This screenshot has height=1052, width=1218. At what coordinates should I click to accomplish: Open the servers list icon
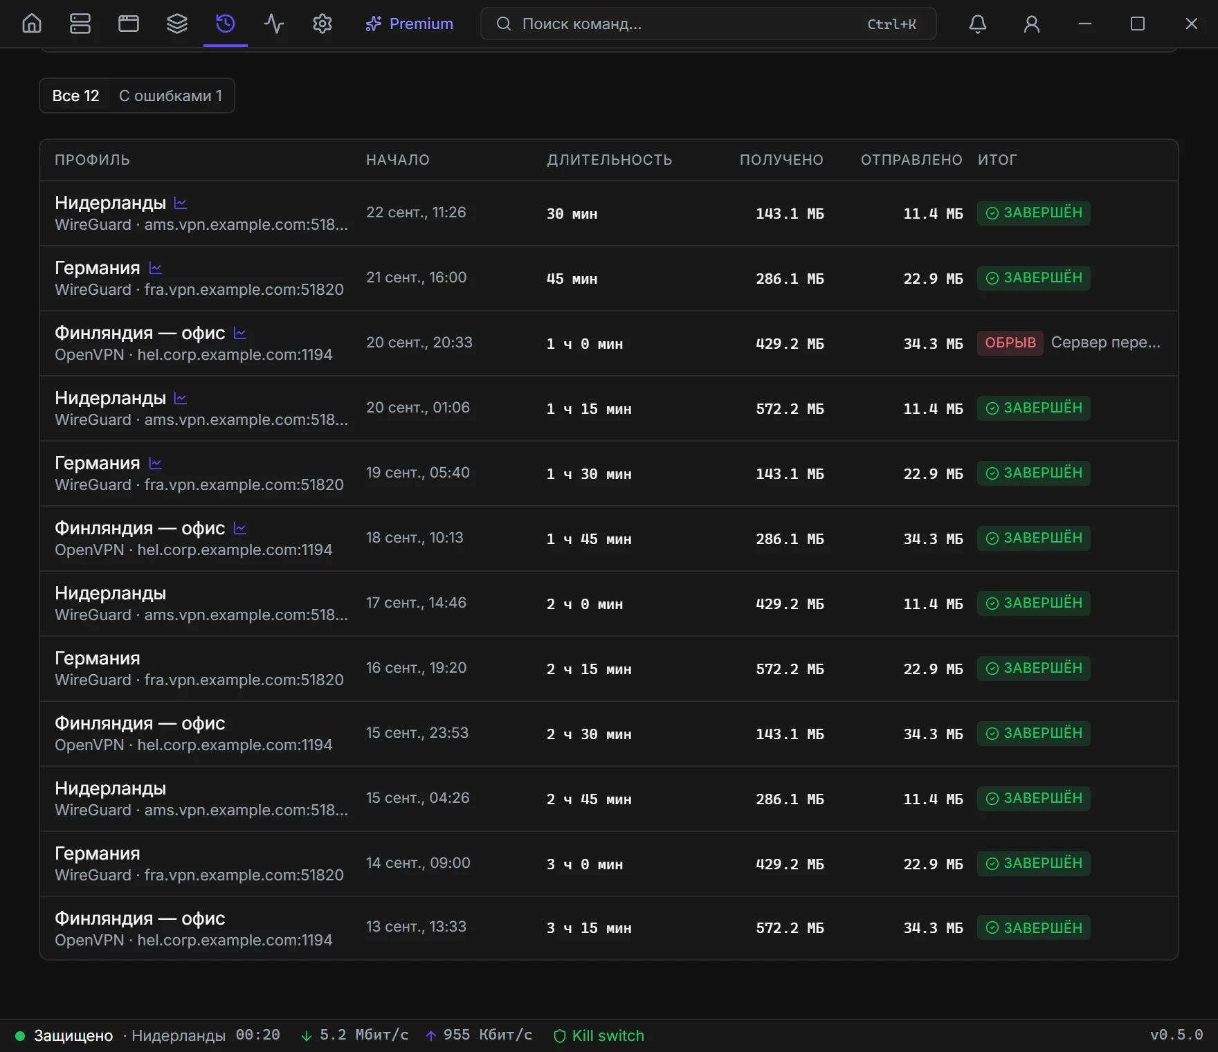pos(80,24)
